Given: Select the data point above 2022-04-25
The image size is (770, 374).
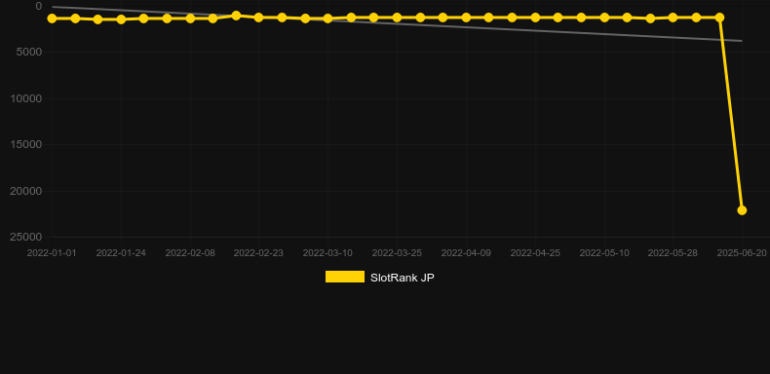Looking at the screenshot, I should (535, 18).
